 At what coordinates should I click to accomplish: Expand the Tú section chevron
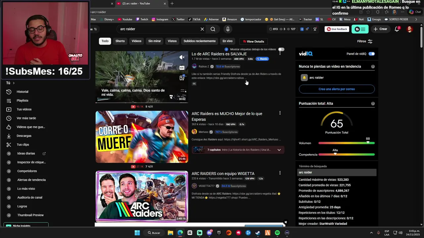click(x=14, y=83)
